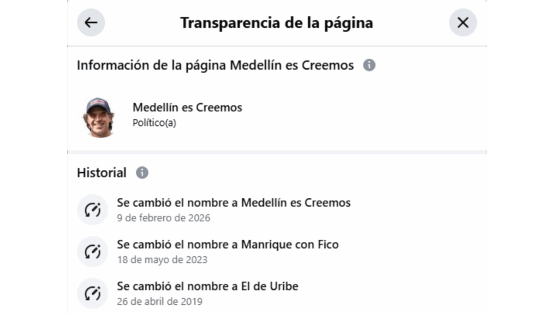Click the date 26 de abril de 2019

point(159,301)
